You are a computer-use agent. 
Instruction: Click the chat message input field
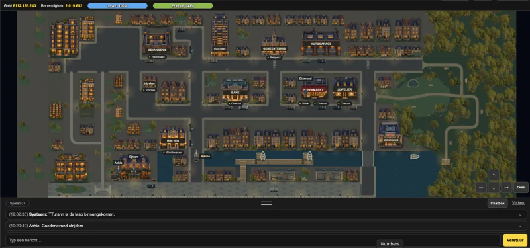[253, 240]
